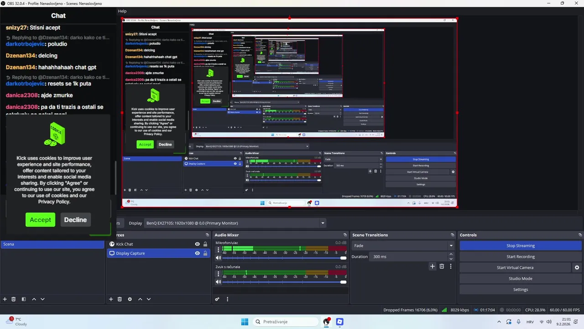The width and height of the screenshot is (584, 329).
Task: Open scene filters icon in Scenes toolbar
Action: point(24,299)
